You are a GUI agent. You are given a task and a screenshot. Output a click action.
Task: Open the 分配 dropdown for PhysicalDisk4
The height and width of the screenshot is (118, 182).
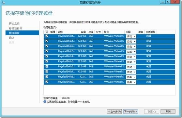click(131, 57)
